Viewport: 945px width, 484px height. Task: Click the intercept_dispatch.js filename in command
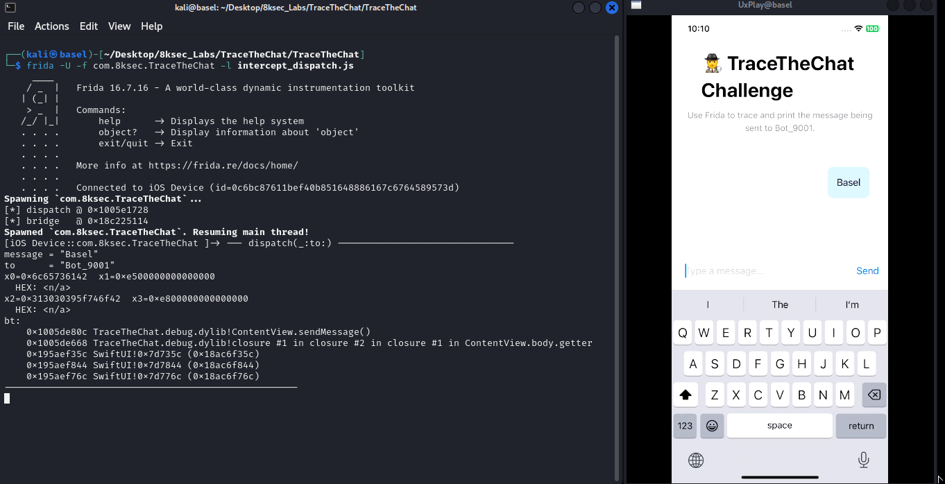click(x=296, y=66)
